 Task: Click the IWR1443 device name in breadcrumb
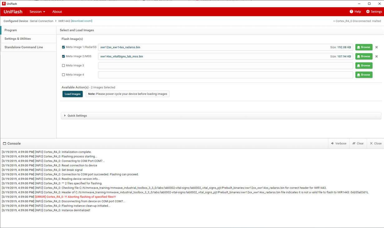pos(64,21)
